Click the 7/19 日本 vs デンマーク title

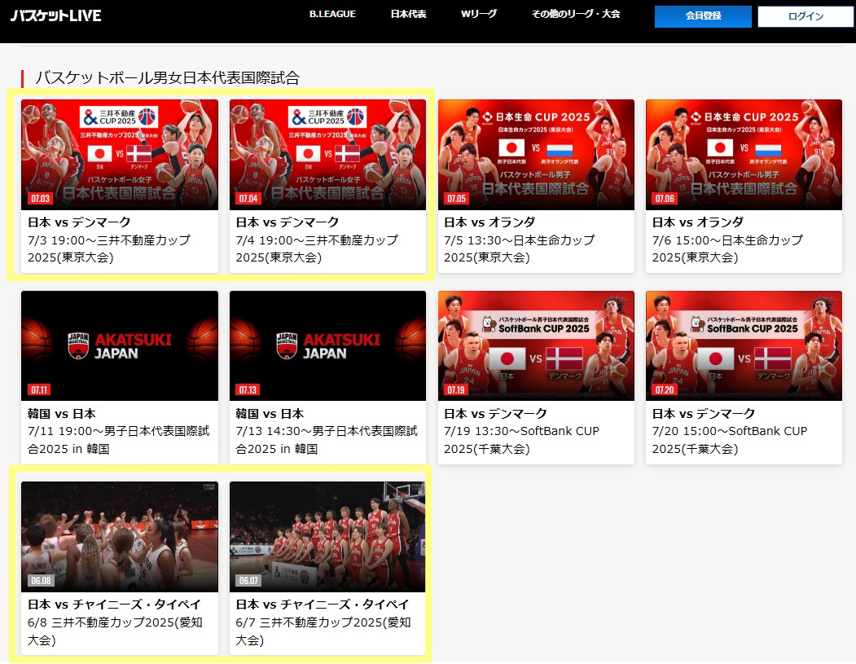495,414
